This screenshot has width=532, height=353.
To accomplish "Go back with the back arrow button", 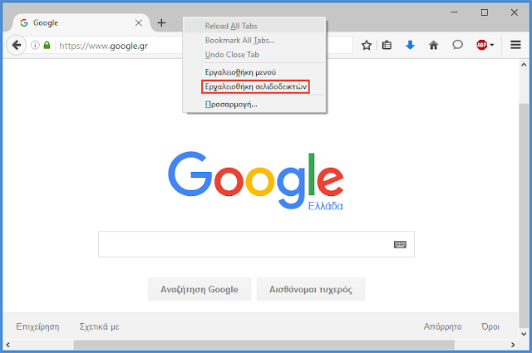I will pyautogui.click(x=16, y=45).
